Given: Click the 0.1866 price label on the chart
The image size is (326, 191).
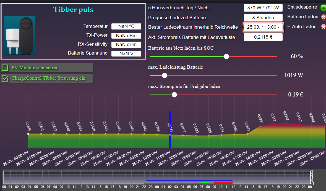Looking at the screenshot, I should point(28,126).
